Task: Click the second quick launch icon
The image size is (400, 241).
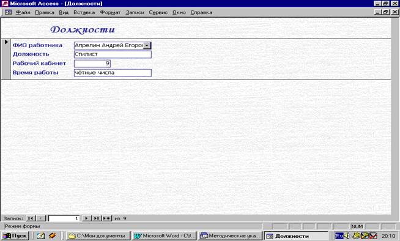Action: (53, 235)
